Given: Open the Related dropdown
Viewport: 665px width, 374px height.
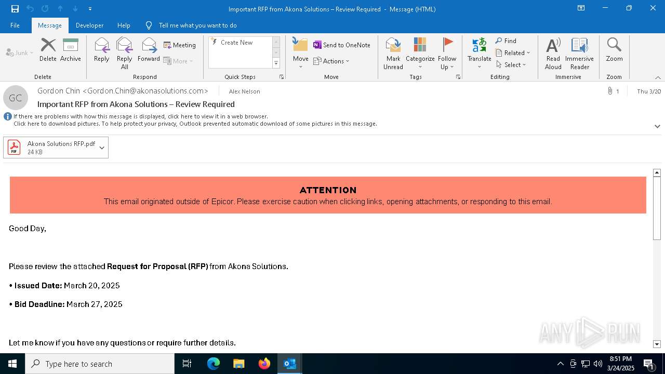Looking at the screenshot, I should click(x=513, y=53).
